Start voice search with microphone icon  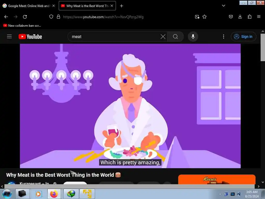[x=193, y=37]
